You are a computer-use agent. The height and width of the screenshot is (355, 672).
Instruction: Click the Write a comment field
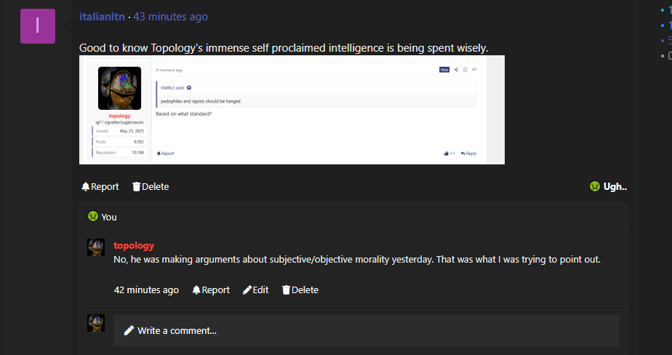367,330
